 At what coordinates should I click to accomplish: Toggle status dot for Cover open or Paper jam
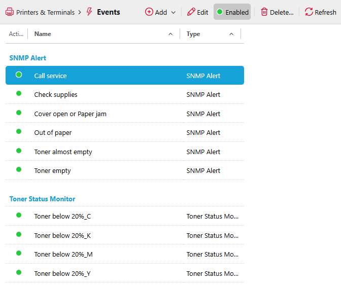point(19,113)
